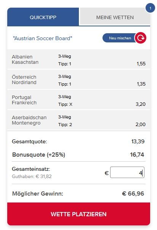The height and width of the screenshot is (230, 157).
Task: Click the Austrian Soccer Board title
Action: click(43, 38)
